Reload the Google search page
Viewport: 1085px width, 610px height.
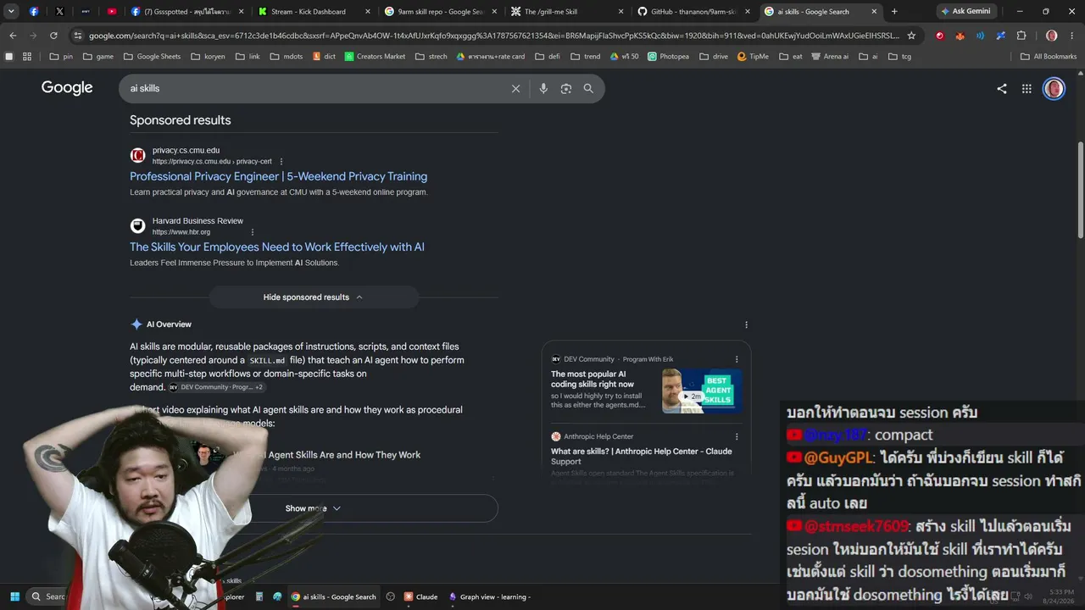(53, 36)
